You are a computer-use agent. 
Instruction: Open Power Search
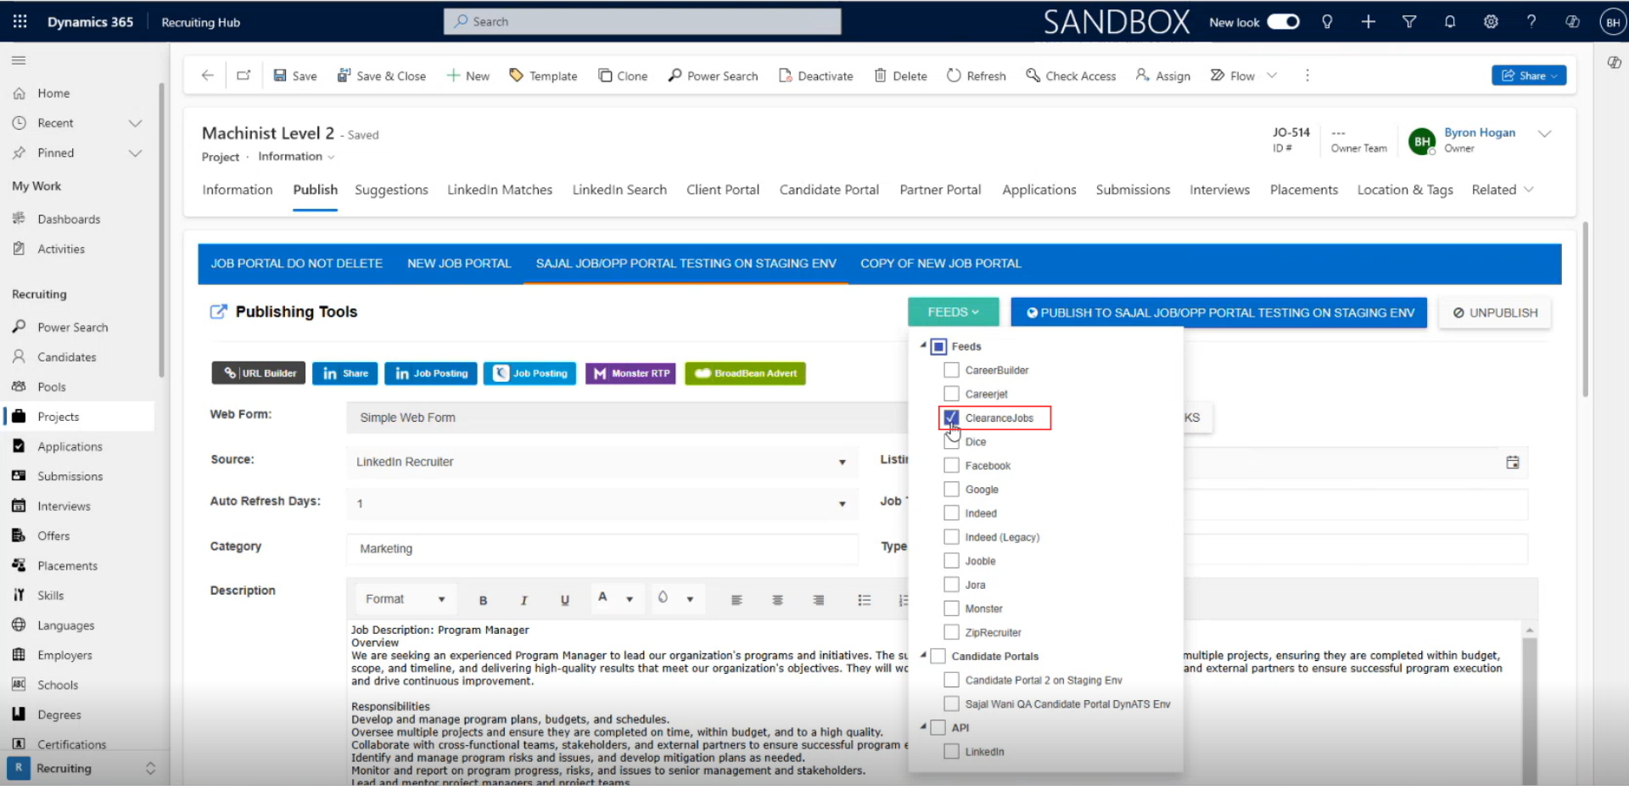coord(713,76)
